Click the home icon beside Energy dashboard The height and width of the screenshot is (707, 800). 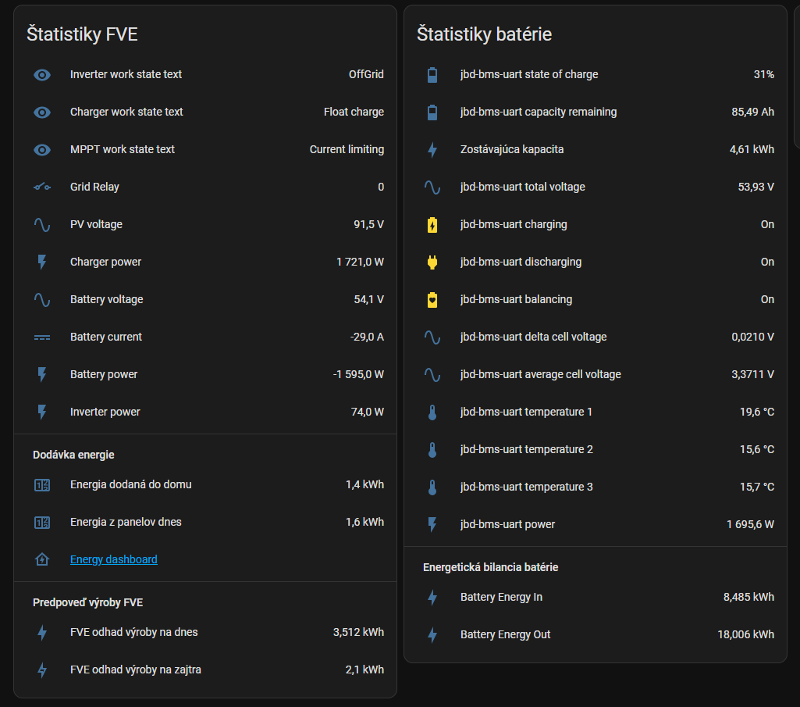pyautogui.click(x=42, y=560)
